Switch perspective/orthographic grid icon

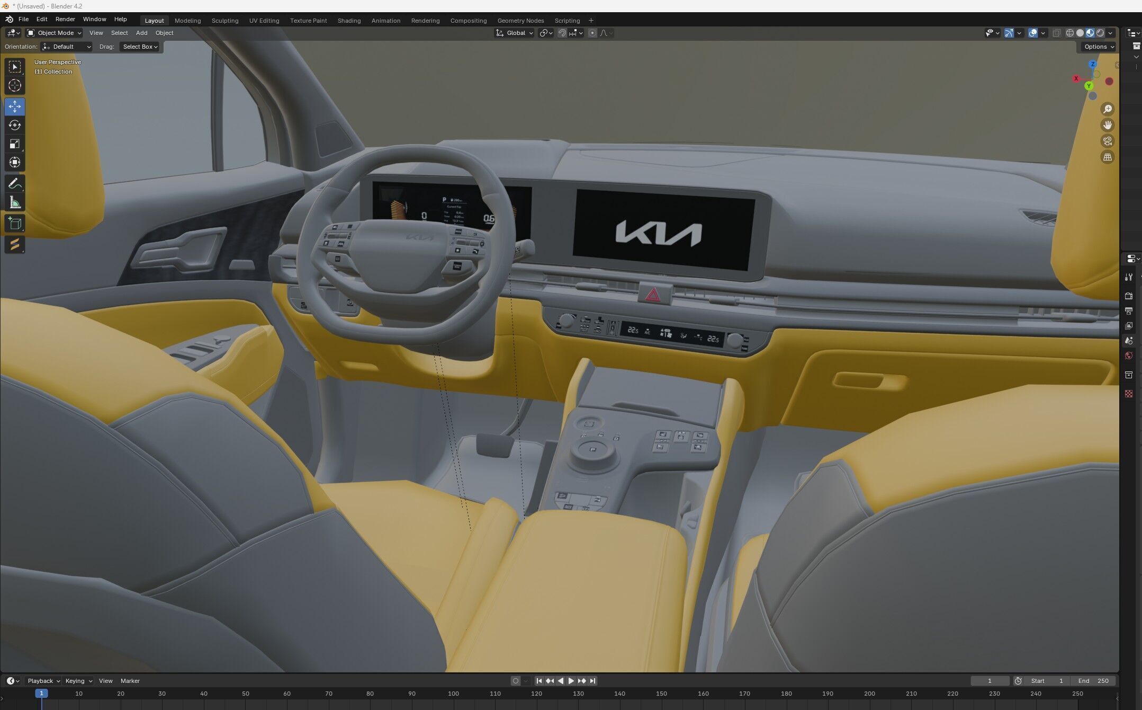pyautogui.click(x=1107, y=157)
